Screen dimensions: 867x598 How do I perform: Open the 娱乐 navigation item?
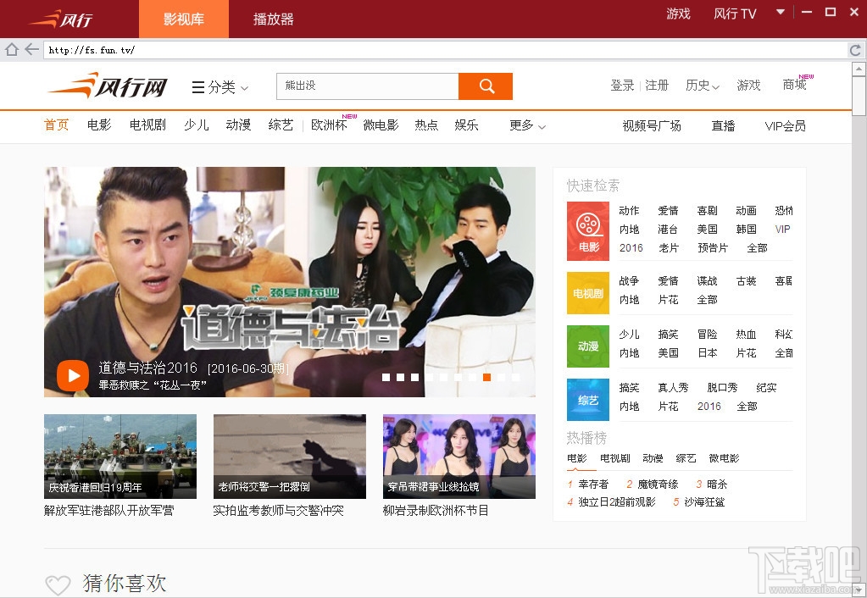[x=466, y=125]
